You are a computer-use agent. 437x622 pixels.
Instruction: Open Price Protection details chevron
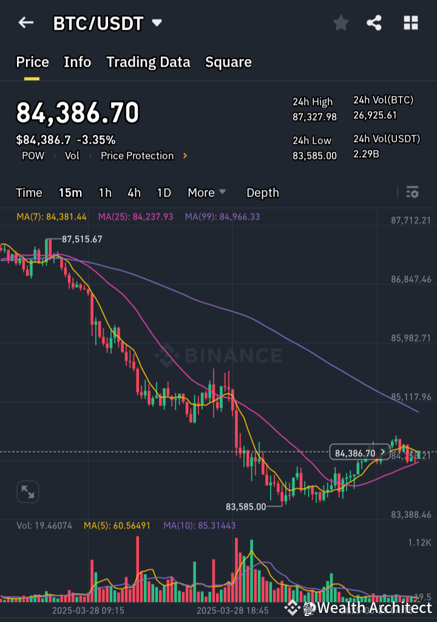tap(185, 155)
